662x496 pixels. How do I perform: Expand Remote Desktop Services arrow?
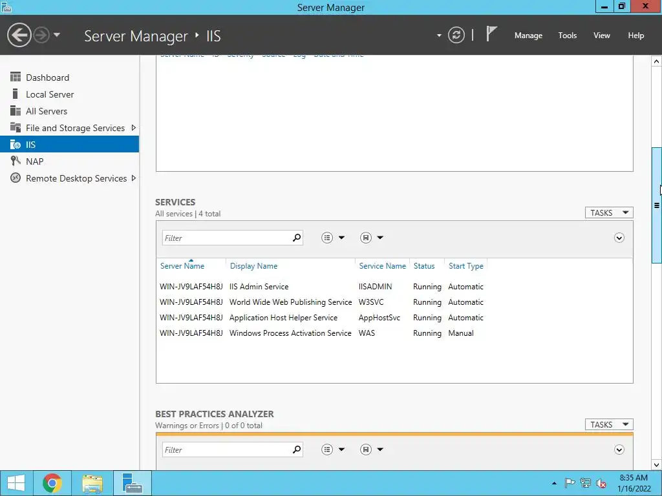point(133,178)
